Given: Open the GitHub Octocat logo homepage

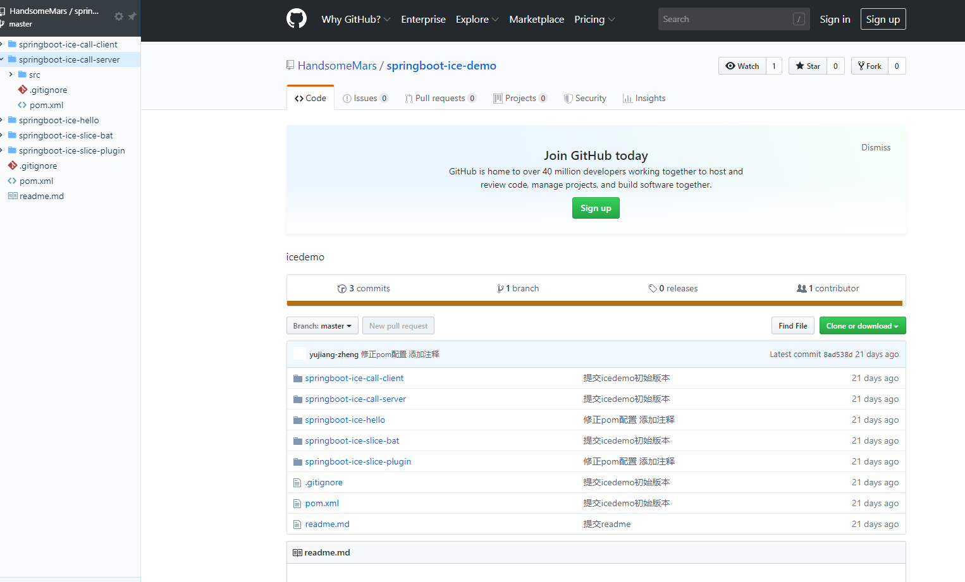Looking at the screenshot, I should (296, 19).
